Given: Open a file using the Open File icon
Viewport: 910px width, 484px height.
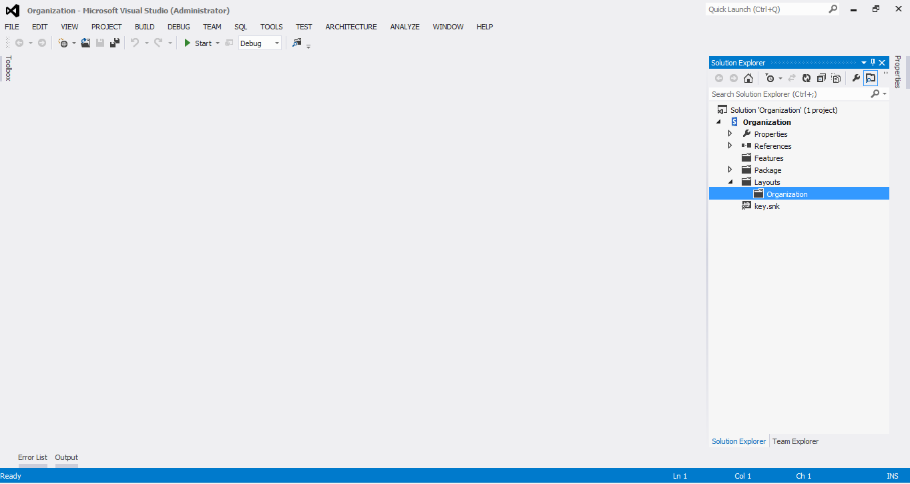Looking at the screenshot, I should click(85, 43).
